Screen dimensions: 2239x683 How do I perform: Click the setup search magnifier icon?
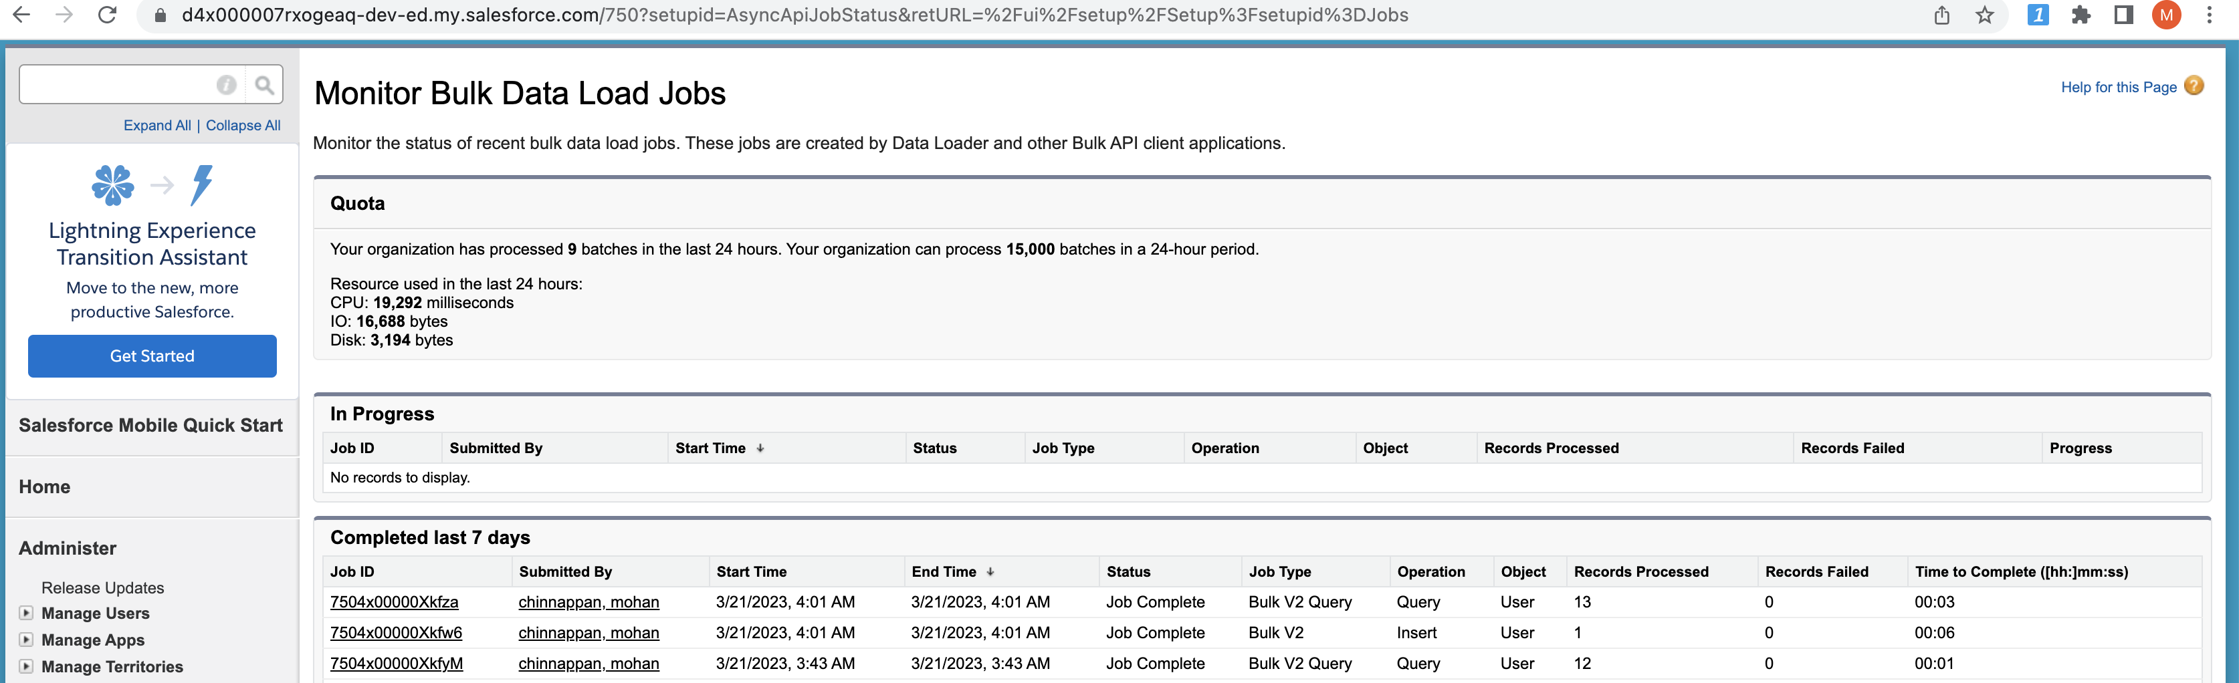[x=264, y=84]
